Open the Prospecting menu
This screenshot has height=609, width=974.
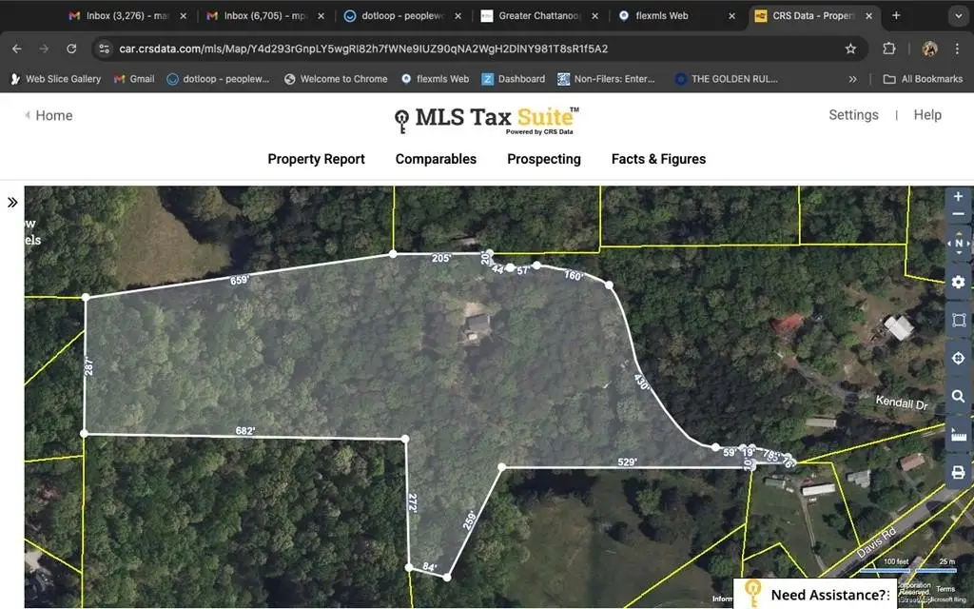coord(543,159)
